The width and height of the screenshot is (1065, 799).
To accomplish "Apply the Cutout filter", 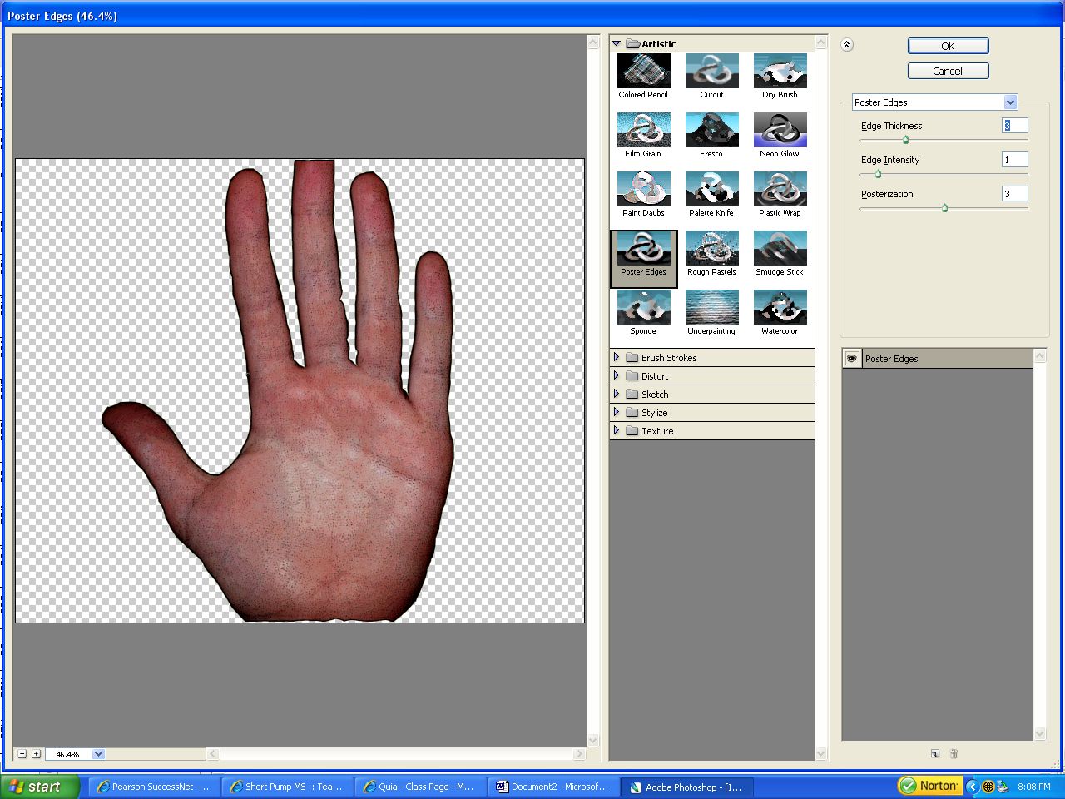I will 711,70.
